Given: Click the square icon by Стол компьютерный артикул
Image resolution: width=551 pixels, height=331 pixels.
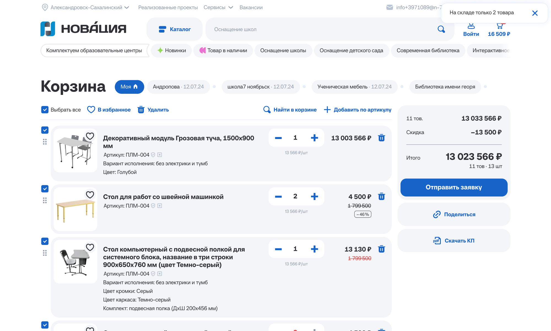Looking at the screenshot, I should (160, 274).
